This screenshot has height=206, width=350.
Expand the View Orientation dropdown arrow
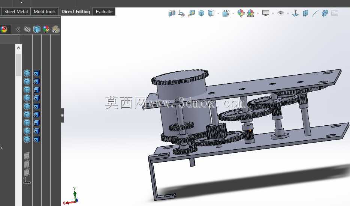pos(233,14)
